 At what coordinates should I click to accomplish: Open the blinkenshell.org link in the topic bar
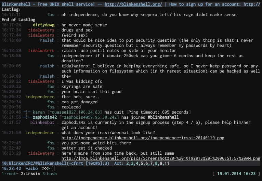pos(133,4)
